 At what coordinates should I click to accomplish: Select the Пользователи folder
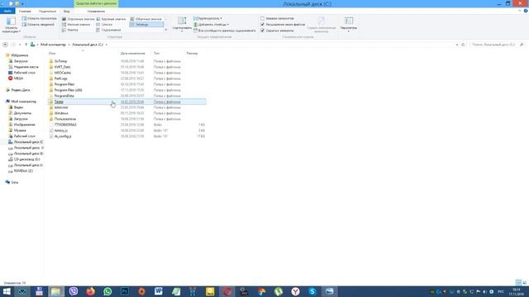coord(65,119)
